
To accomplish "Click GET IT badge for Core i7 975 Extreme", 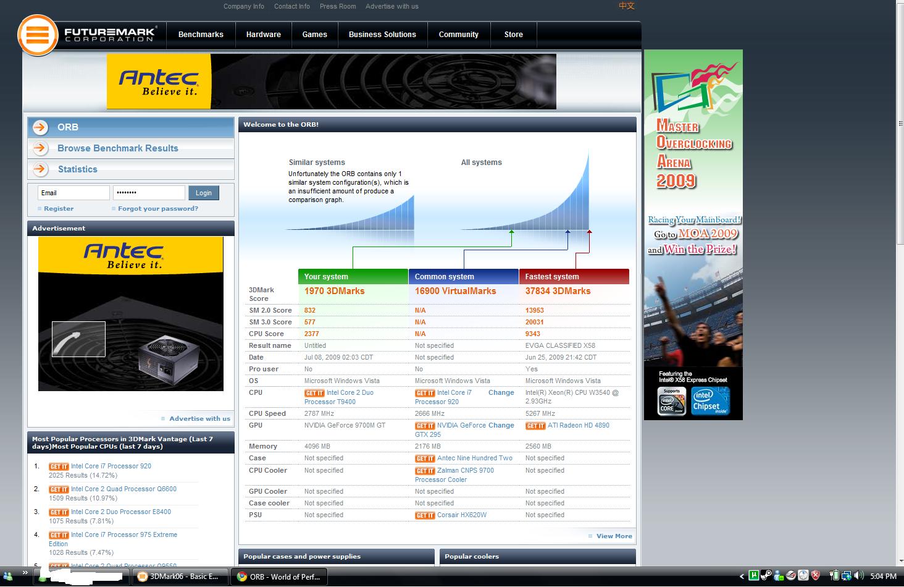I will 59,535.
